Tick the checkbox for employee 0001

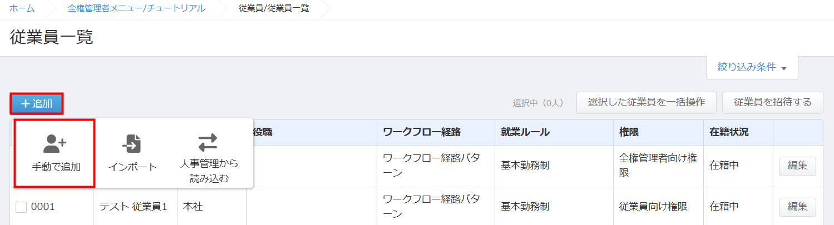21,207
